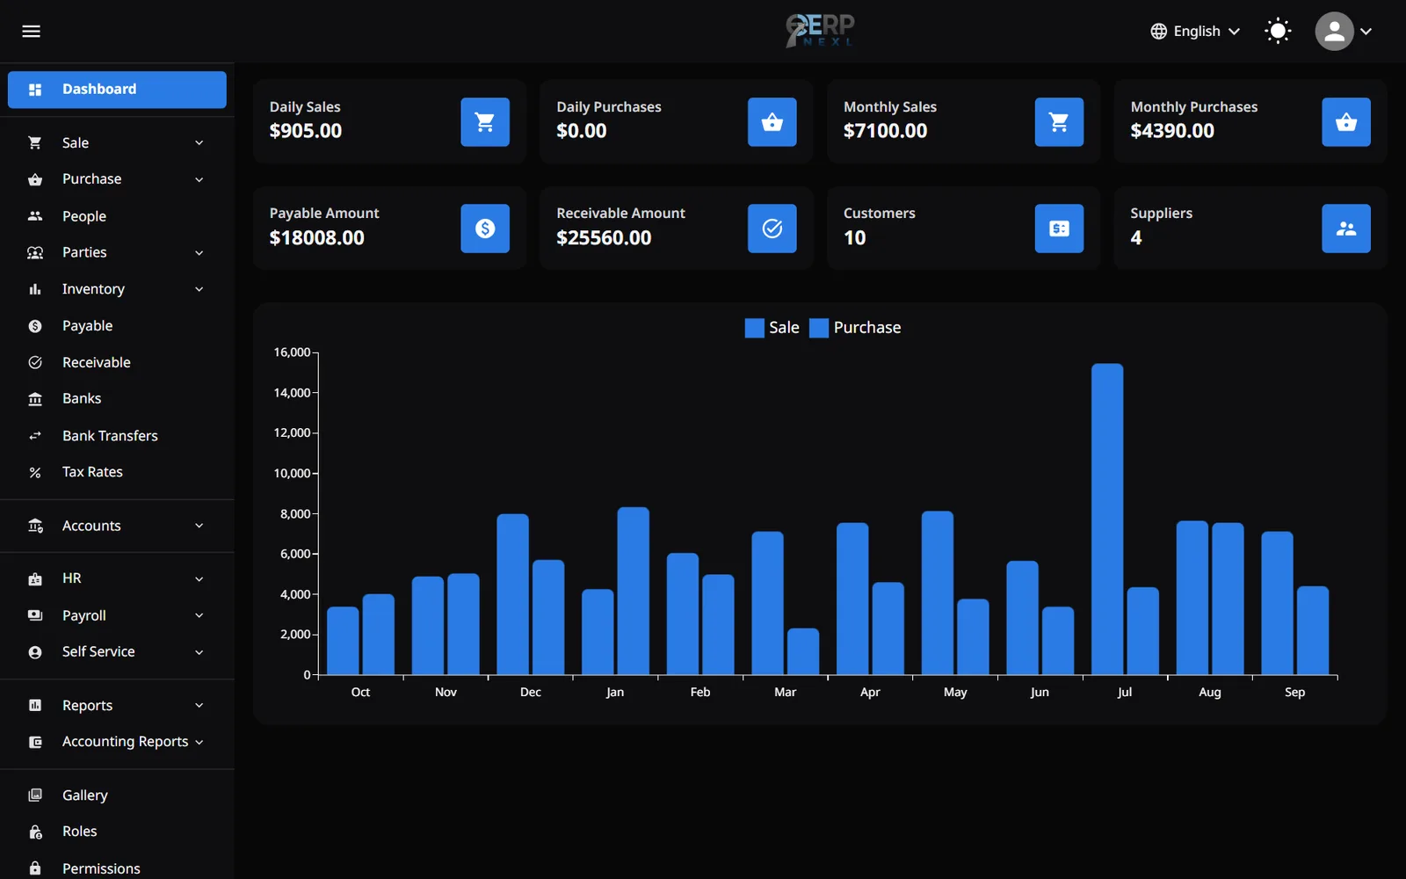Image resolution: width=1406 pixels, height=879 pixels.
Task: Open the Payable sidebar item
Action: tap(117, 326)
